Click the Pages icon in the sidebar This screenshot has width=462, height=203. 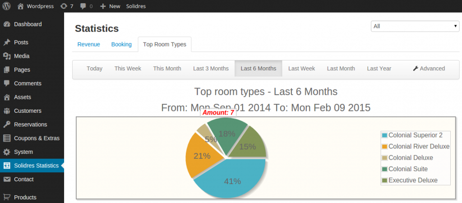(7, 70)
